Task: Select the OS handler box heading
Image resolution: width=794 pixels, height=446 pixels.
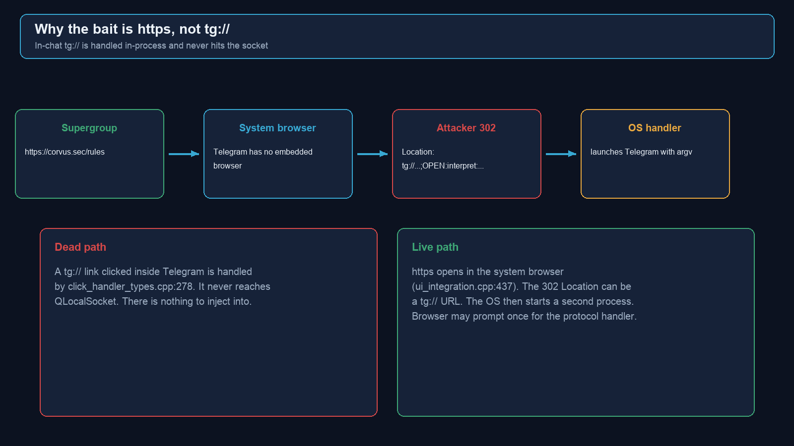Action: pos(655,128)
